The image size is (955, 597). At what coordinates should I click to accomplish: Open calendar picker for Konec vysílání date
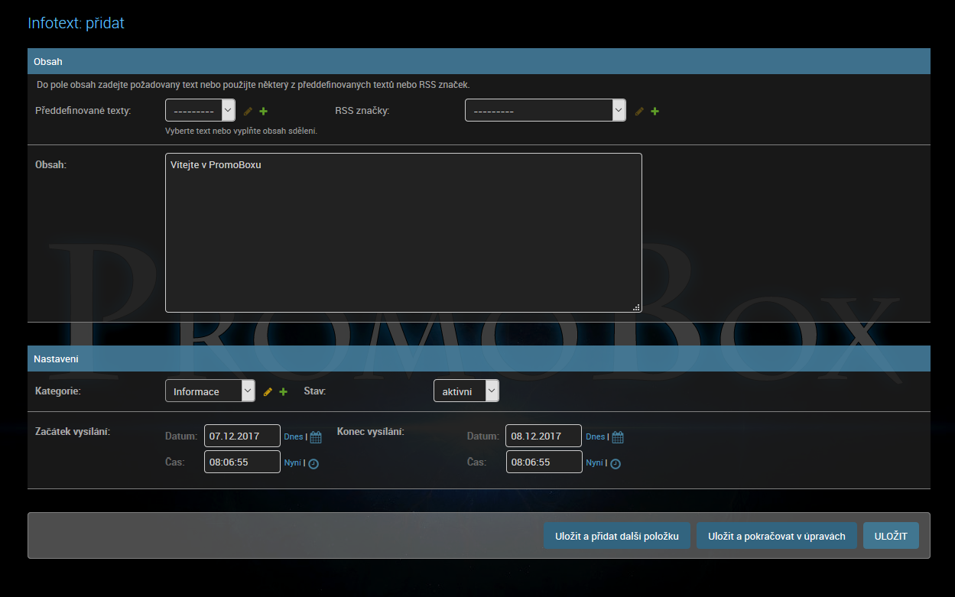pyautogui.click(x=618, y=437)
